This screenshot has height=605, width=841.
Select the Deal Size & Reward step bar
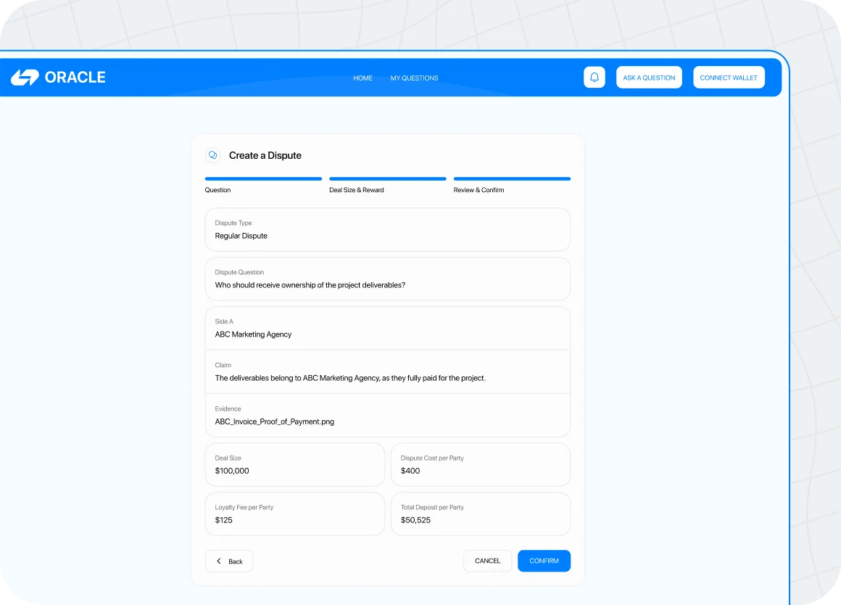point(387,178)
